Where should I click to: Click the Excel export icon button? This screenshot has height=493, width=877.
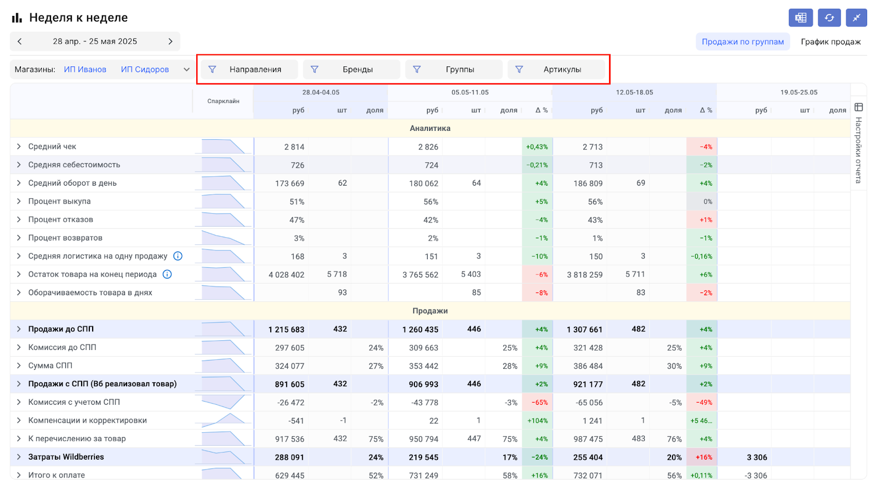coord(800,18)
